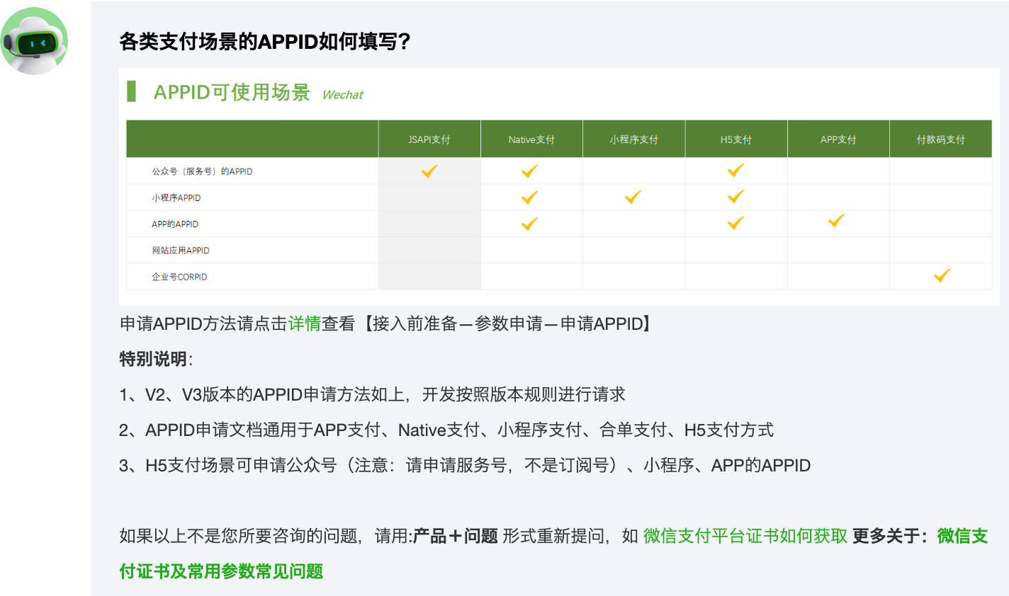This screenshot has width=1009, height=596.
Task: Click the 网站应用APPID row label
Action: tap(181, 251)
